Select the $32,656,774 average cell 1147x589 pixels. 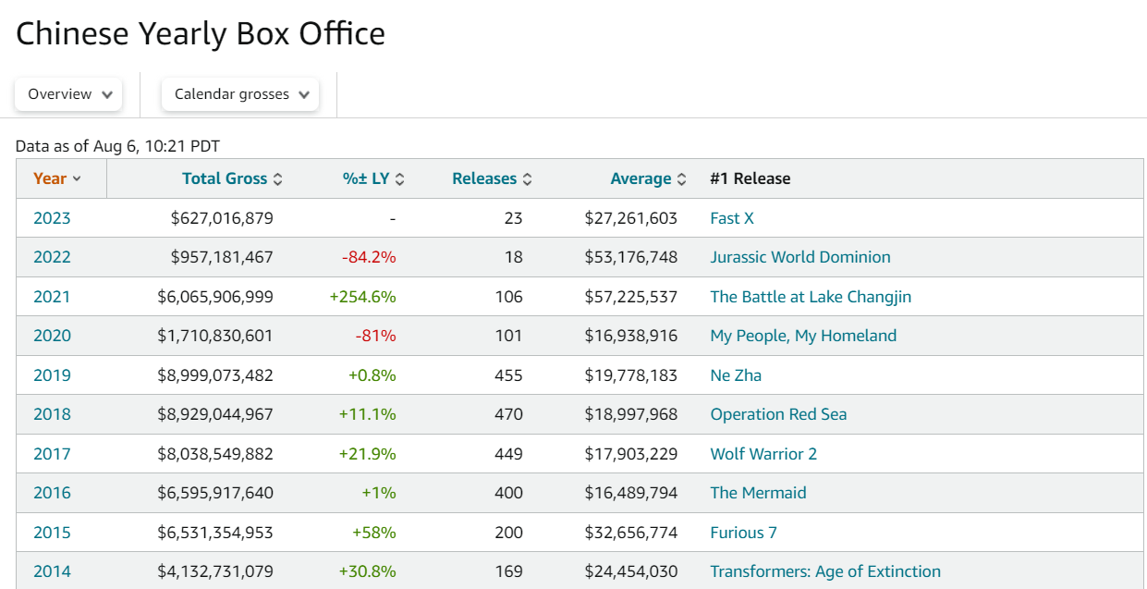point(631,533)
